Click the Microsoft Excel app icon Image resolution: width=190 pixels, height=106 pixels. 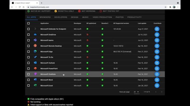pyautogui.click(x=35, y=85)
